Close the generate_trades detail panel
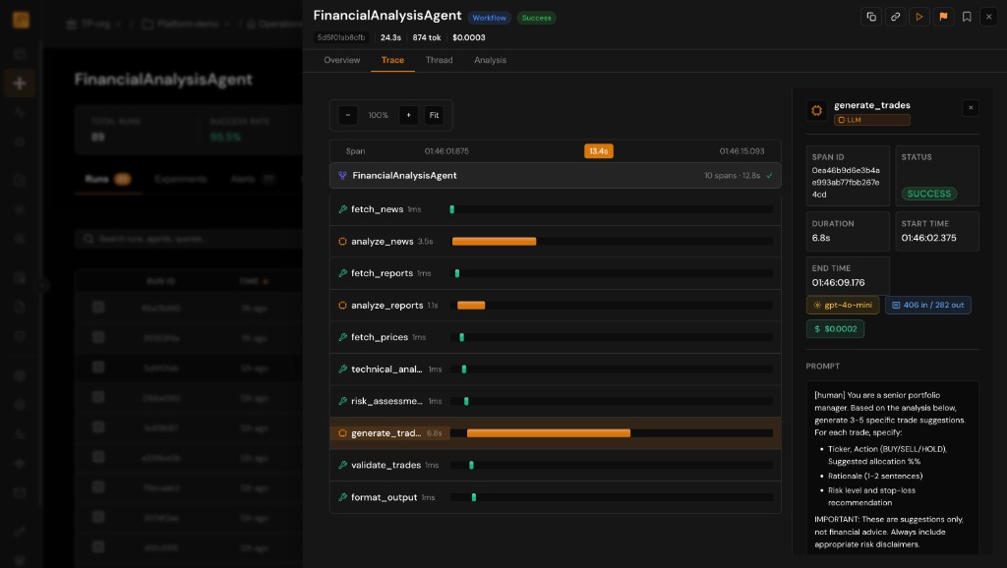The height and width of the screenshot is (568, 1007). [971, 108]
